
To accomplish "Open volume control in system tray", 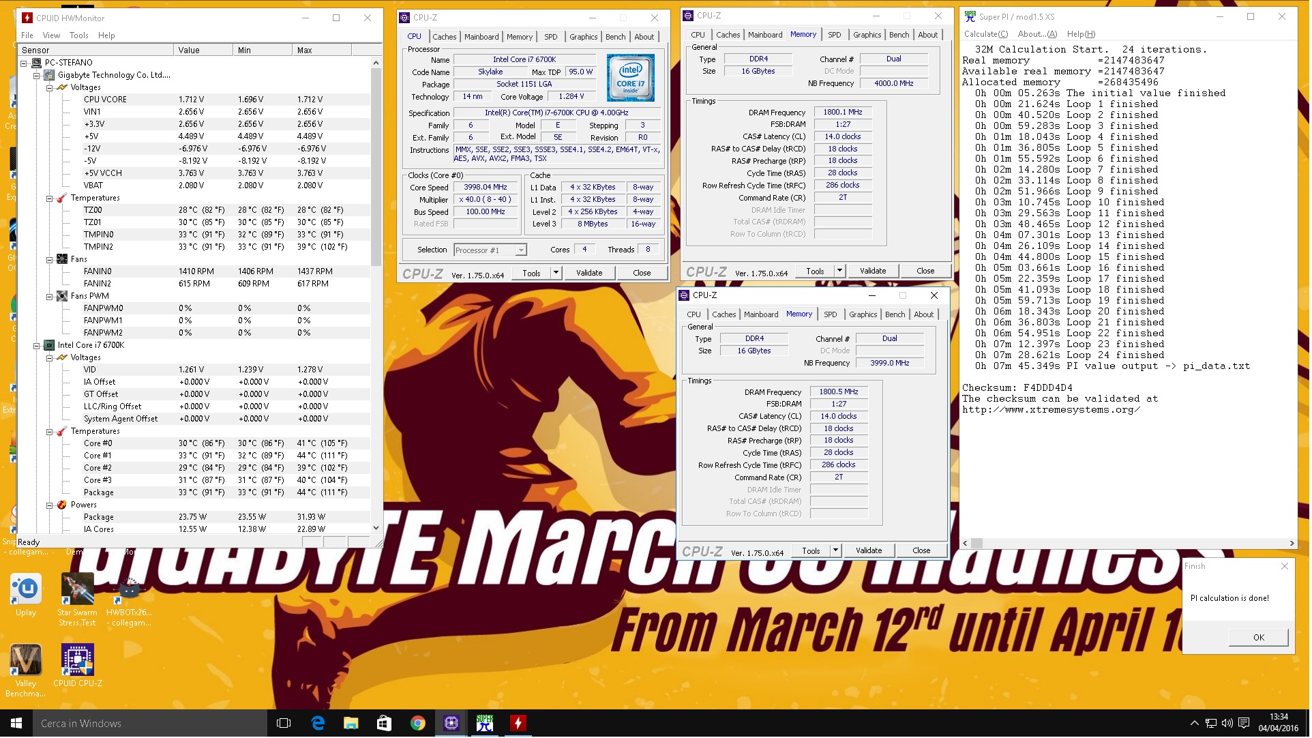I will (1227, 724).
